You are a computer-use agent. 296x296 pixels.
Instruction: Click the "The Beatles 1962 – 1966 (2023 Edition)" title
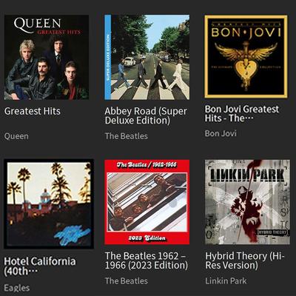pyautogui.click(x=146, y=260)
